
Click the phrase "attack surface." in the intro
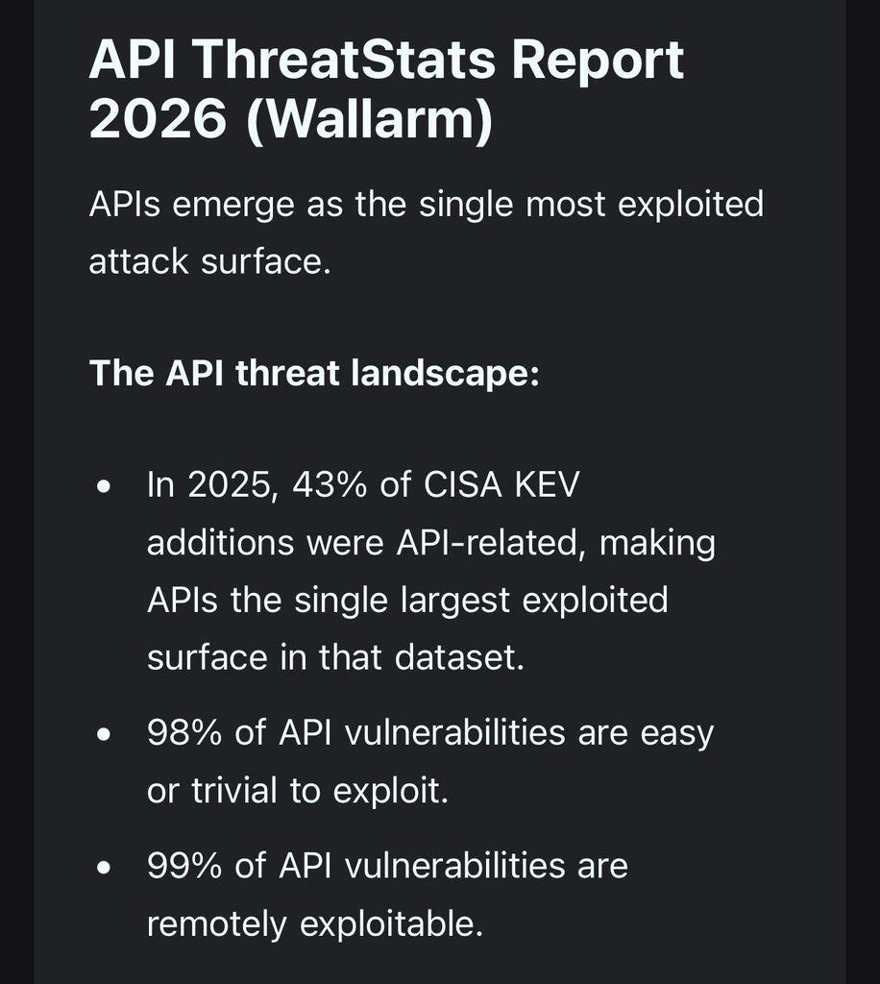209,261
